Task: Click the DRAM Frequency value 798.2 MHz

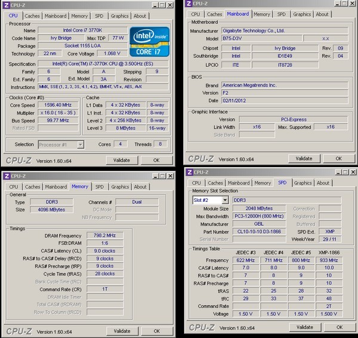Action: [x=105, y=235]
